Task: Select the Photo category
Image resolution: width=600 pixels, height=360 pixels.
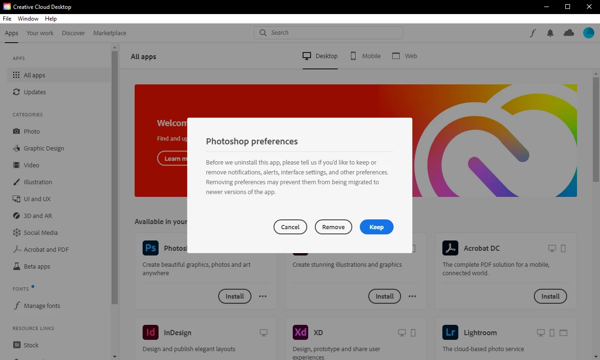Action: click(x=59, y=131)
